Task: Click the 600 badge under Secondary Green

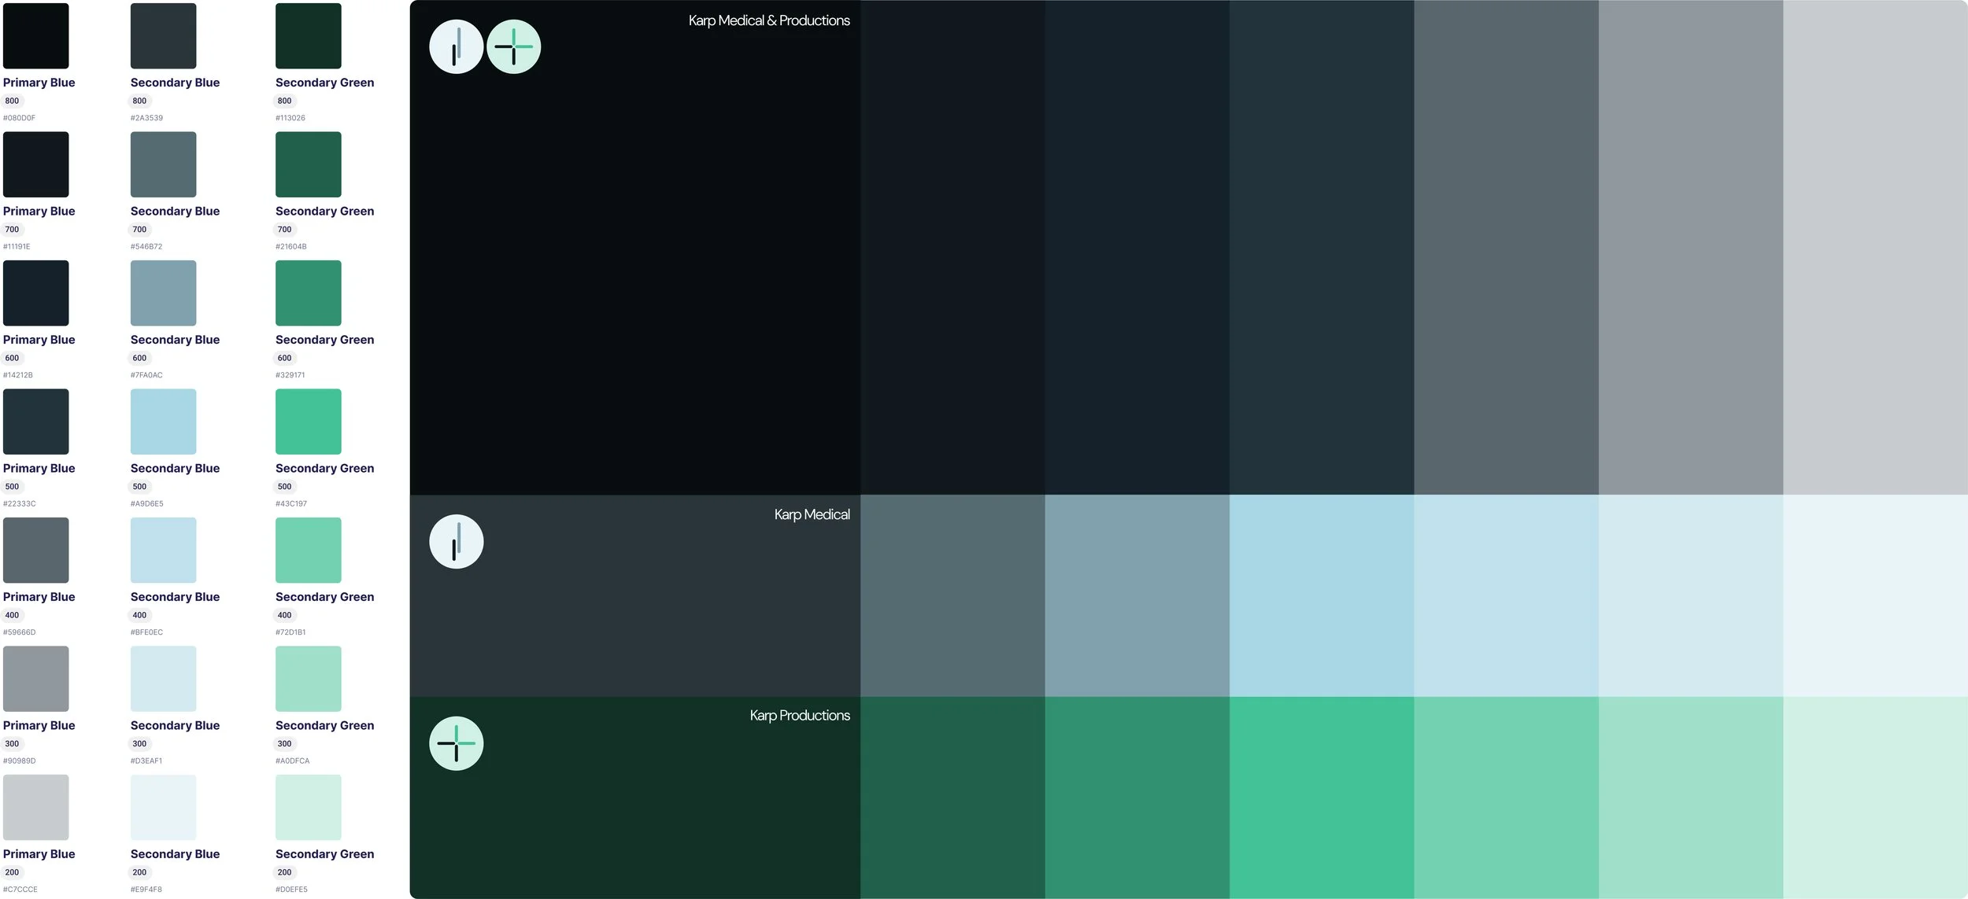Action: click(x=284, y=358)
